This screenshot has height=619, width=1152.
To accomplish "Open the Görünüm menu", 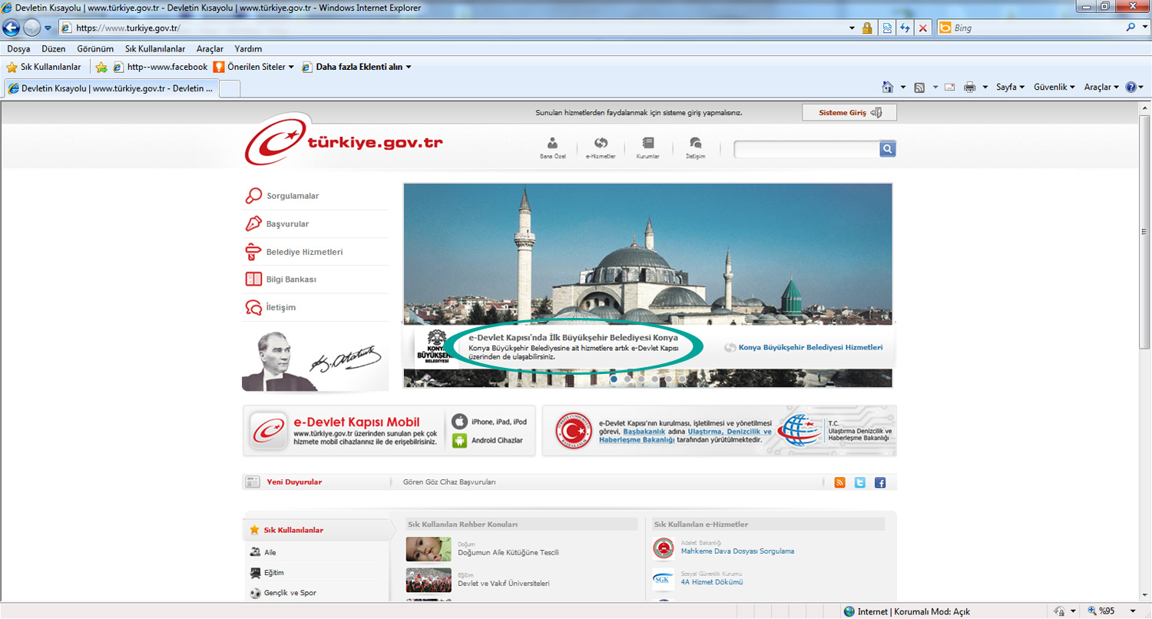I will (x=95, y=48).
